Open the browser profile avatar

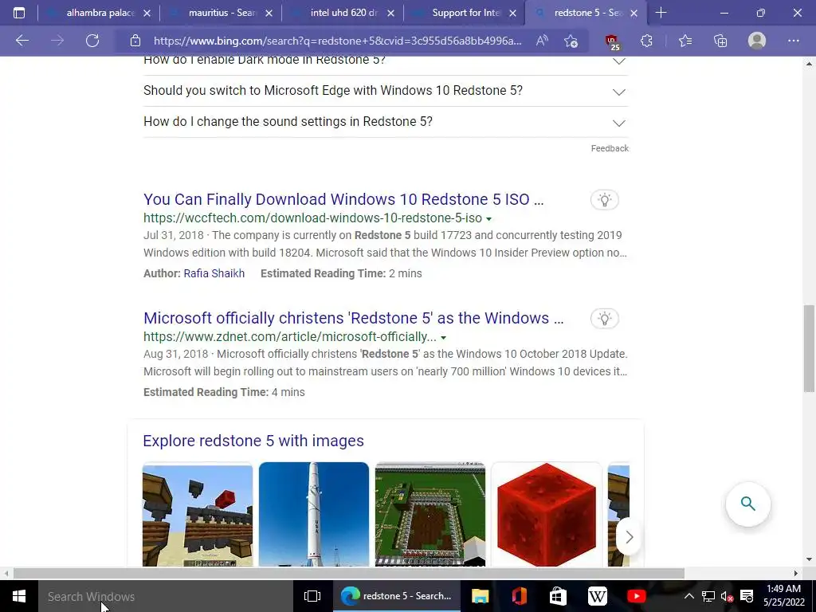click(x=757, y=41)
